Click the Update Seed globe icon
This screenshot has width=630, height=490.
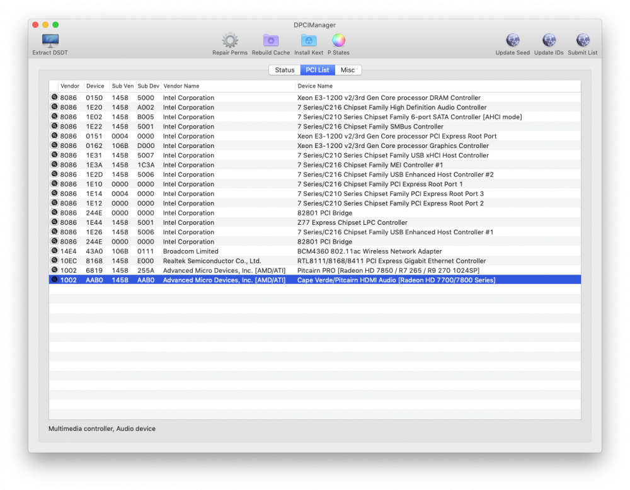click(512, 40)
